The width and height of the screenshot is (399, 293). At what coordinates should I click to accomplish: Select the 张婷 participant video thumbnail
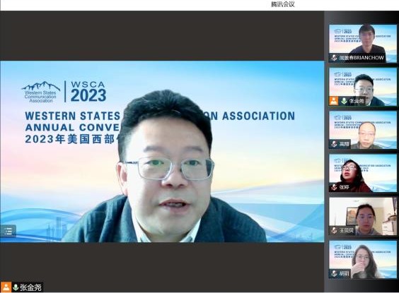[x=363, y=173]
